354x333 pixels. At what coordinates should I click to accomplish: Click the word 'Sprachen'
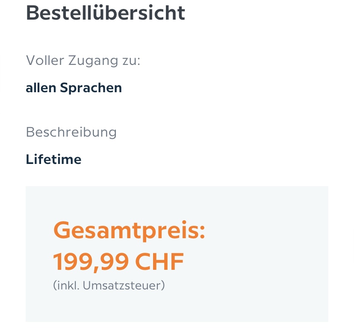[91, 88]
